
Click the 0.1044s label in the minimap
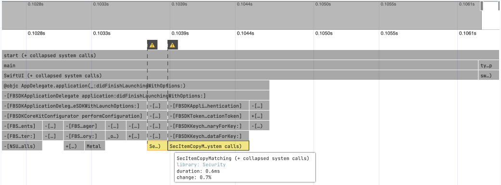pyautogui.click(x=245, y=4)
